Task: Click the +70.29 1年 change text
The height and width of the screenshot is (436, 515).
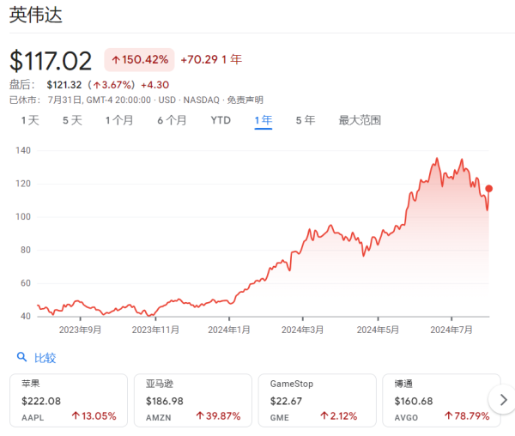Action: [x=211, y=59]
